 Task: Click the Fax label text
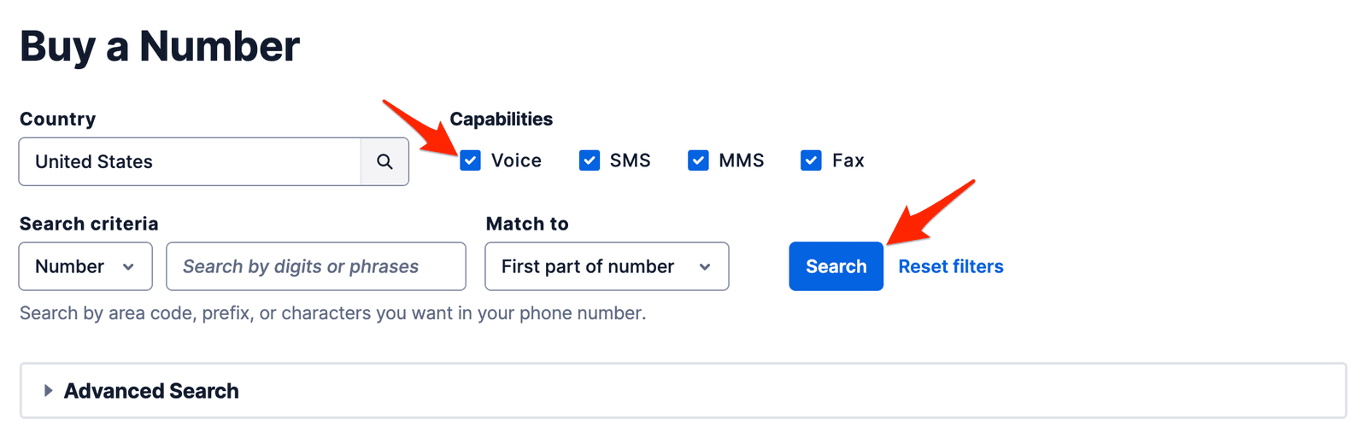point(848,160)
